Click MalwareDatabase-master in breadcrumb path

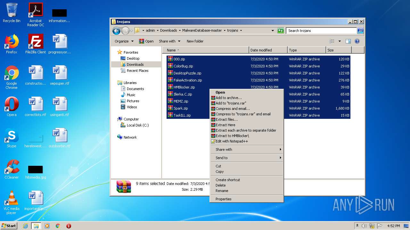[x=202, y=31]
